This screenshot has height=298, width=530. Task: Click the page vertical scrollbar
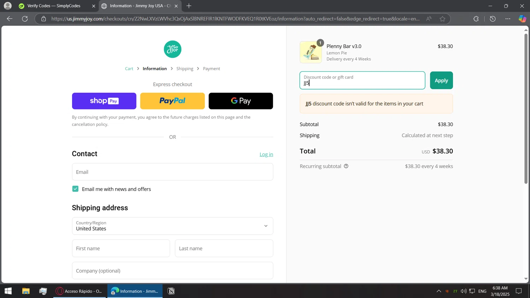pos(526,108)
